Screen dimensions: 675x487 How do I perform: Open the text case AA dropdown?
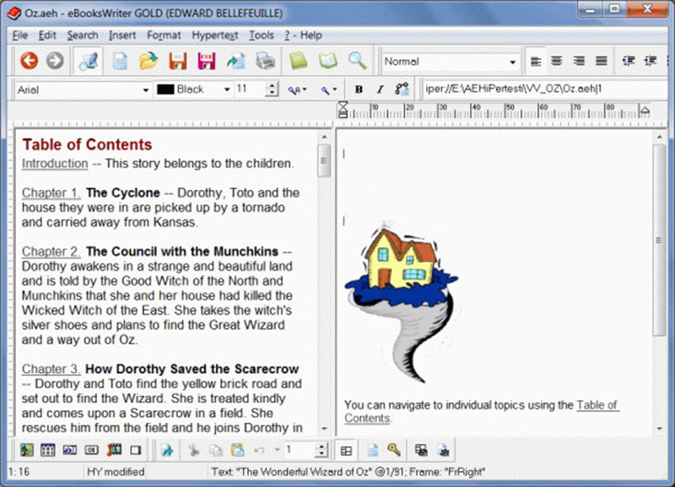coord(297,89)
